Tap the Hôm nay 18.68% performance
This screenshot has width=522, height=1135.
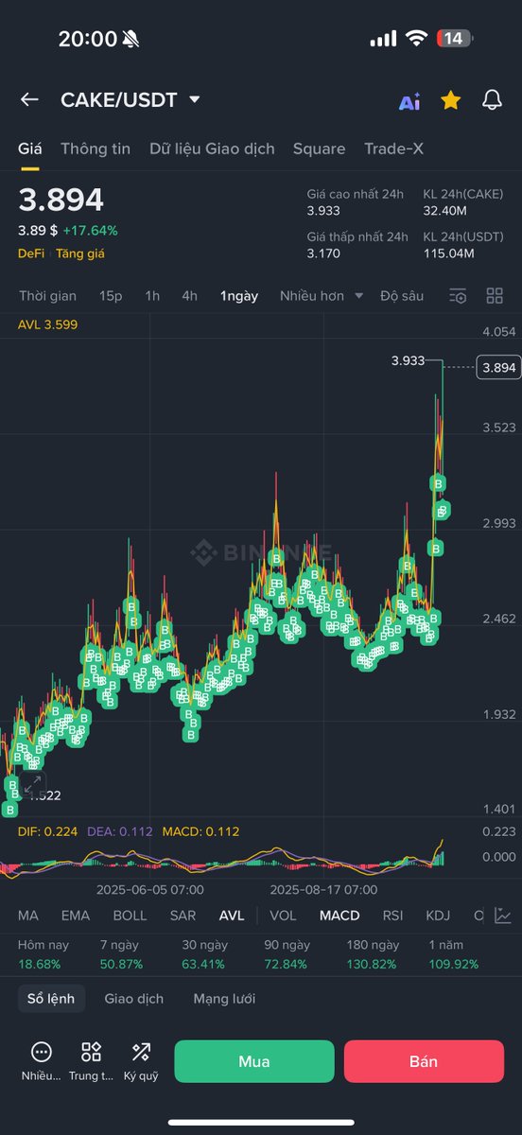[x=44, y=954]
